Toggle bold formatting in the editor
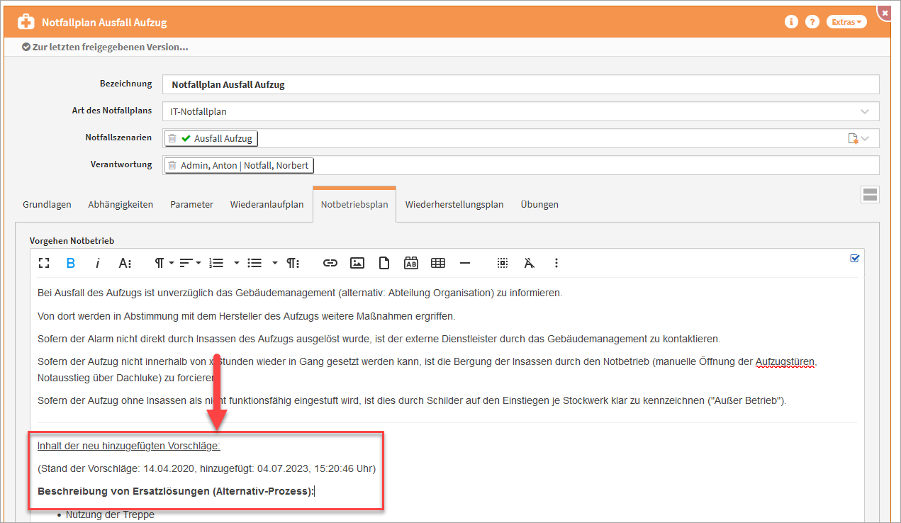Image resolution: width=901 pixels, height=523 pixels. tap(70, 263)
